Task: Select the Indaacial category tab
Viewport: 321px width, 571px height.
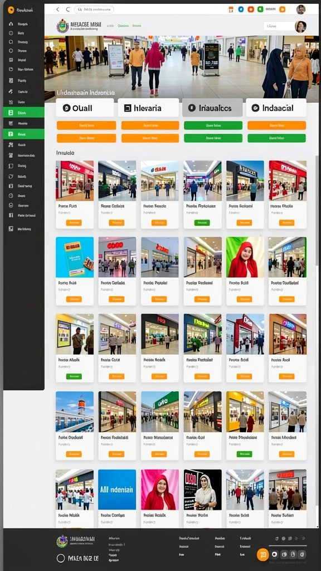Action: 276,108
